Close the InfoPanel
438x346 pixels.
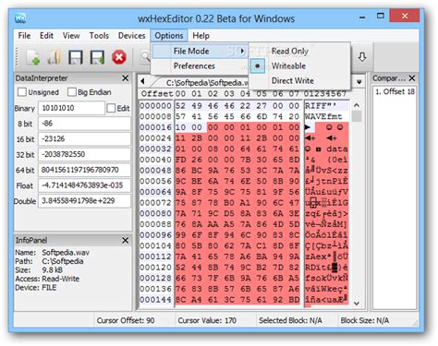(126, 240)
